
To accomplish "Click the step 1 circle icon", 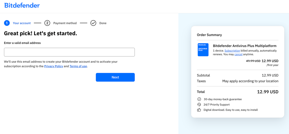I will pos(7,23).
